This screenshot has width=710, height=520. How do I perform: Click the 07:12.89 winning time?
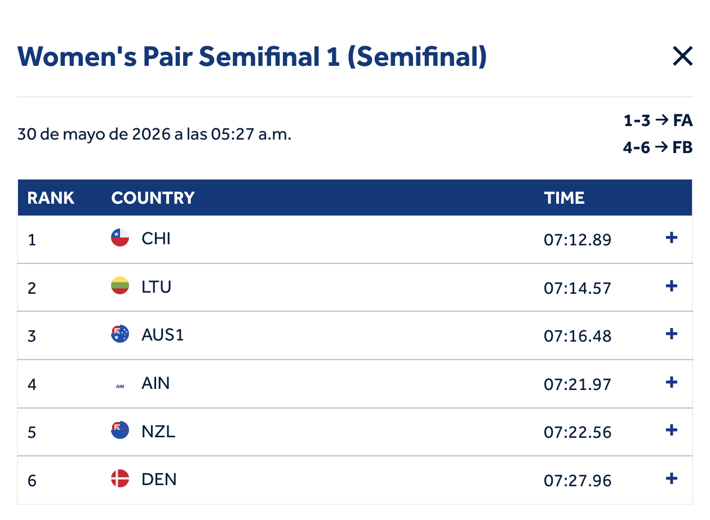(x=578, y=240)
